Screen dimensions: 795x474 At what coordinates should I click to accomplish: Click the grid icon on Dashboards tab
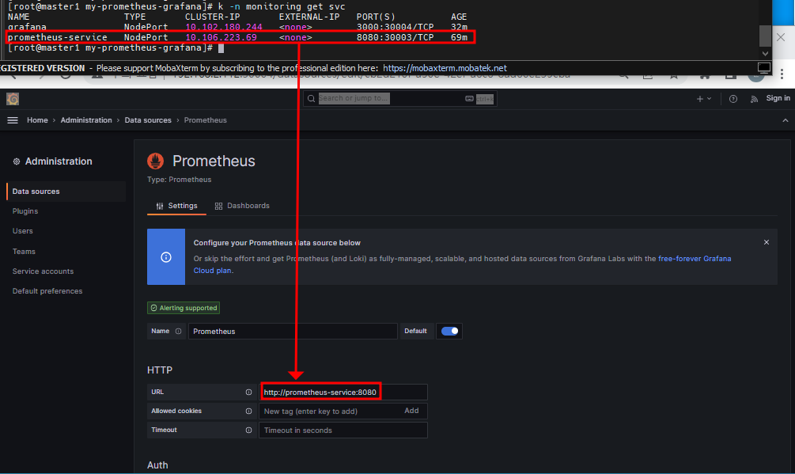point(218,206)
